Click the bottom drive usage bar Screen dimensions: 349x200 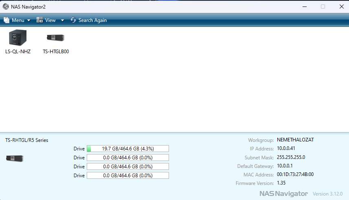[128, 175]
